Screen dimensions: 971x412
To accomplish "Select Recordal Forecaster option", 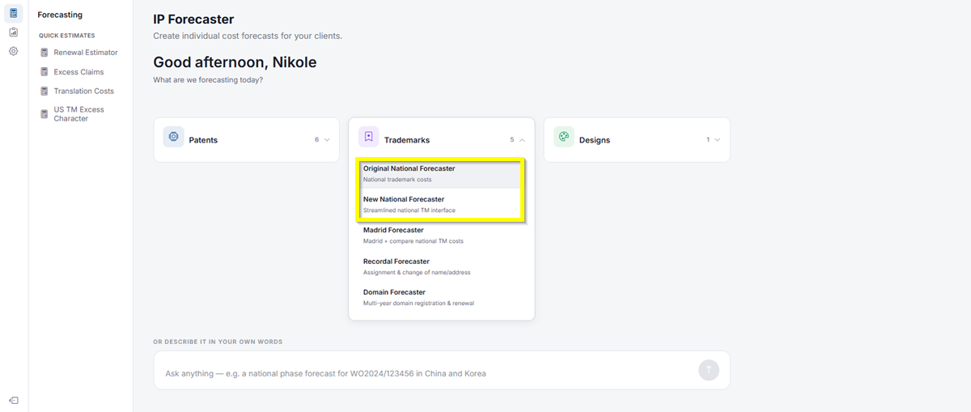I will click(441, 266).
